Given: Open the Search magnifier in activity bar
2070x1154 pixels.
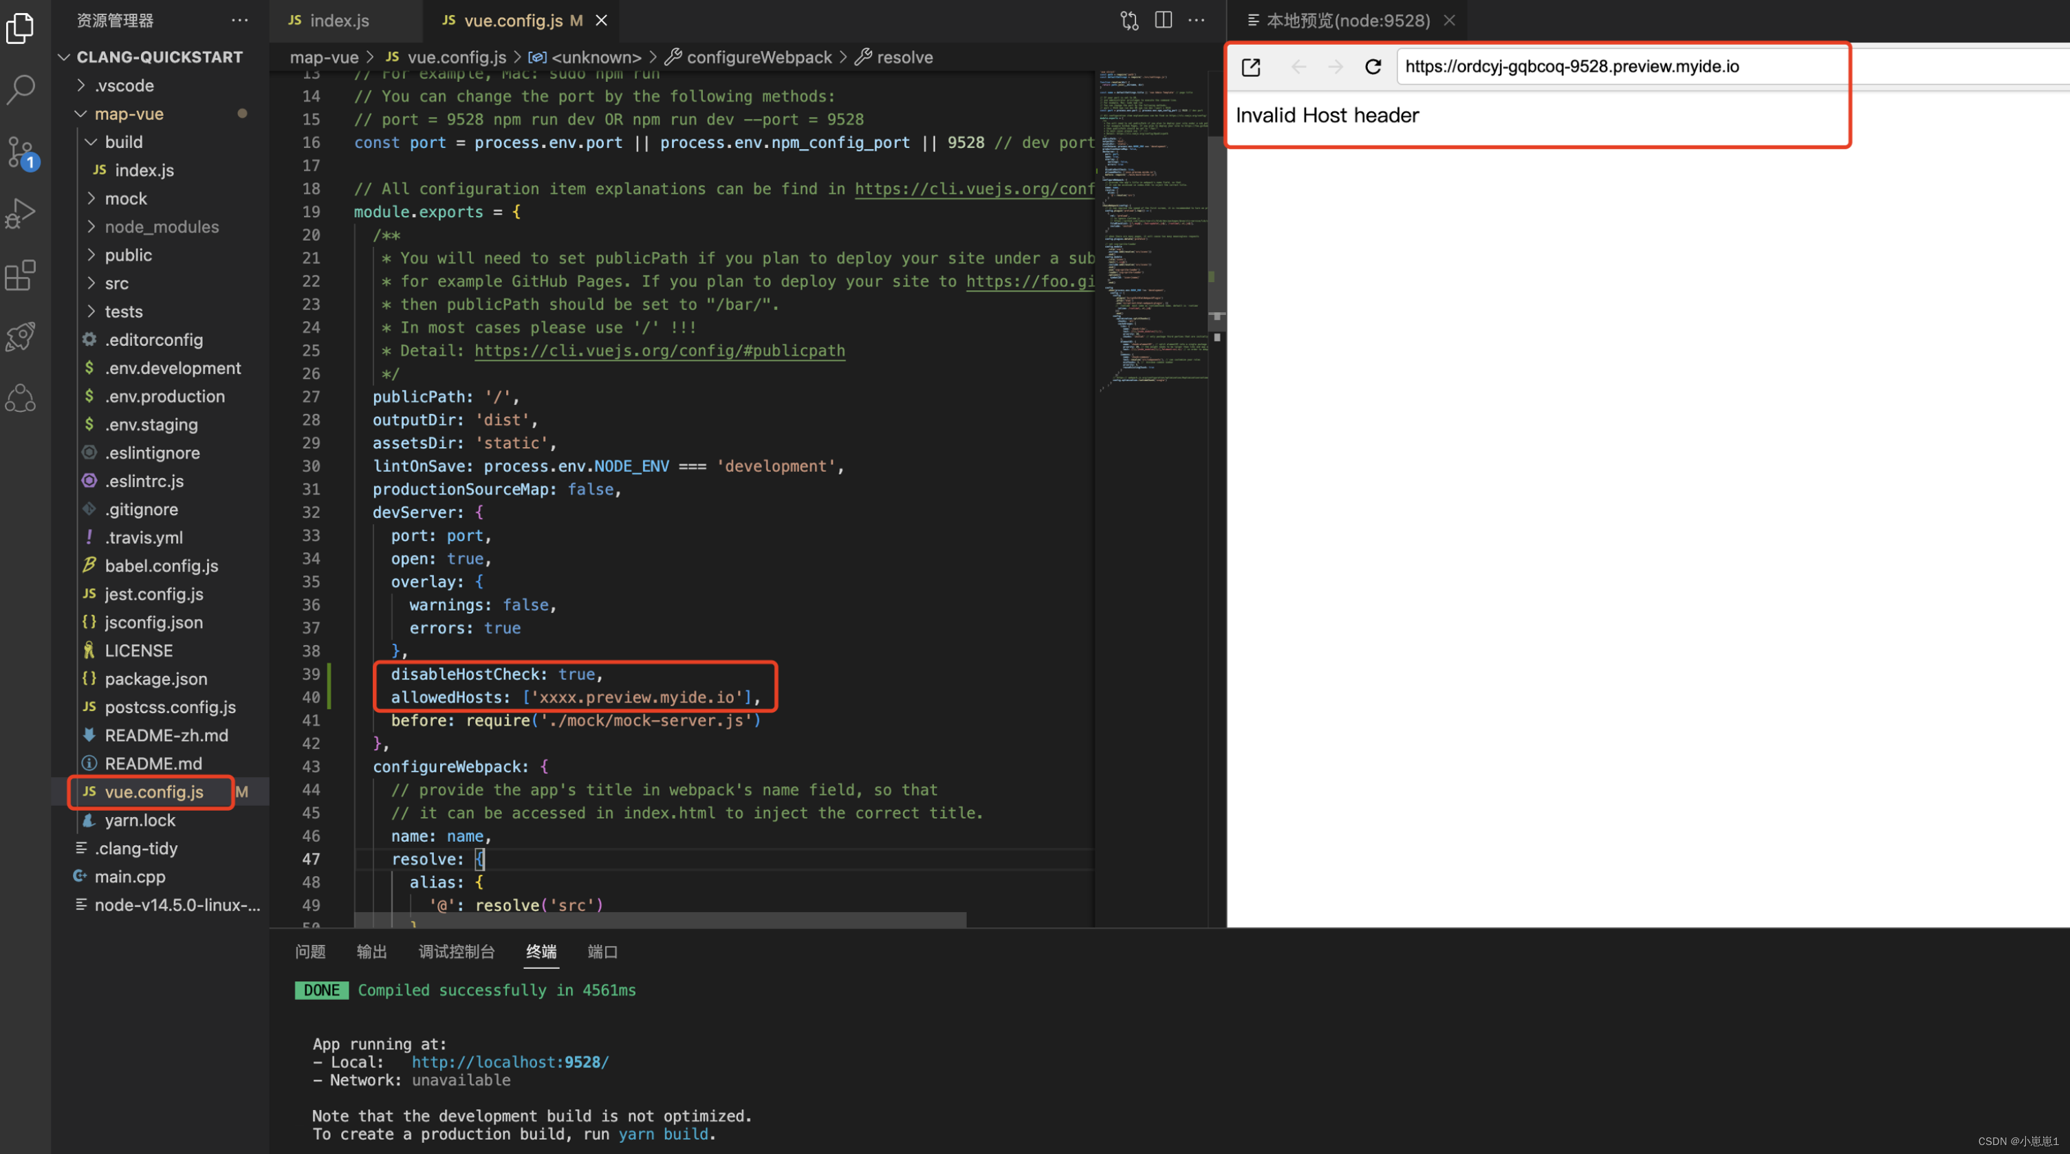Looking at the screenshot, I should [x=20, y=89].
